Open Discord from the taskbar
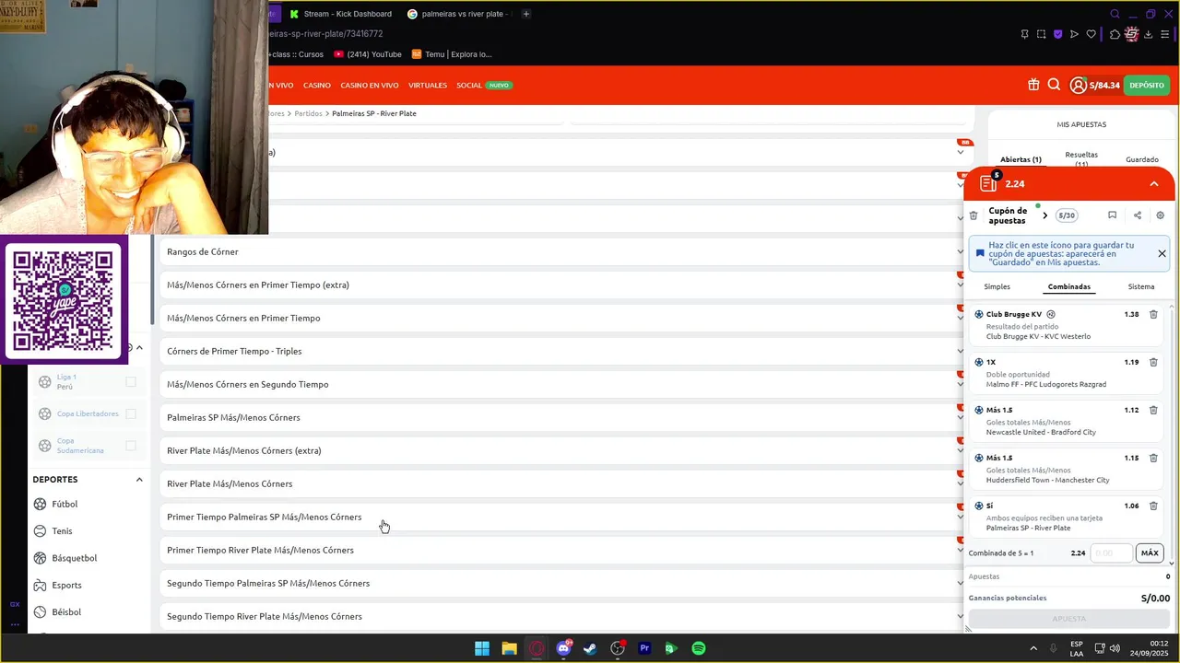This screenshot has height=663, width=1180. point(563,648)
